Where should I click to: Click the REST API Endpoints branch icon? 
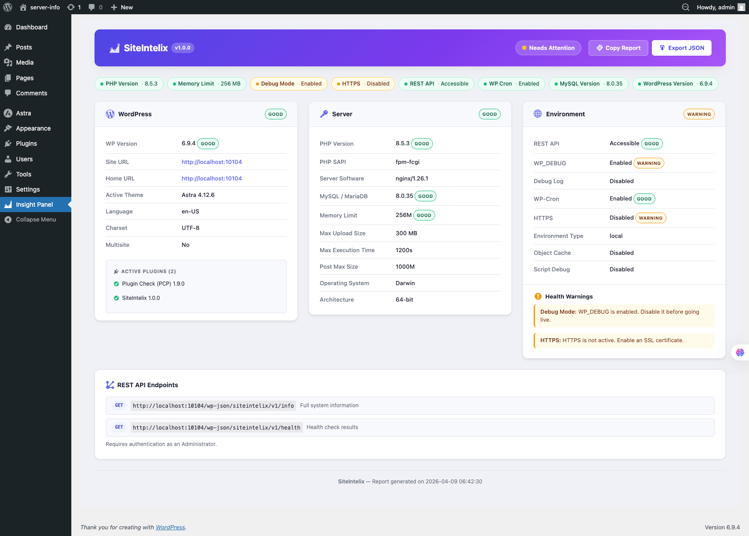point(110,385)
